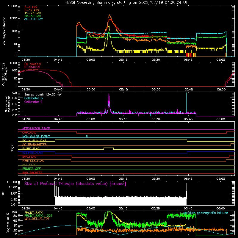238x238 pixels.
Task: Click the Normalized modulation axis title
Action: (x=7, y=104)
